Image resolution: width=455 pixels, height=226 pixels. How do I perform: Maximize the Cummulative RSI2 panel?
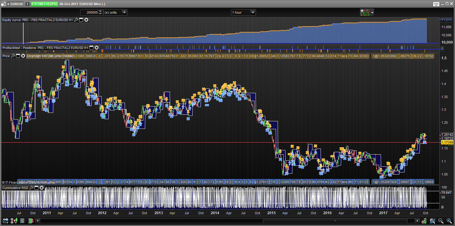pos(36,188)
